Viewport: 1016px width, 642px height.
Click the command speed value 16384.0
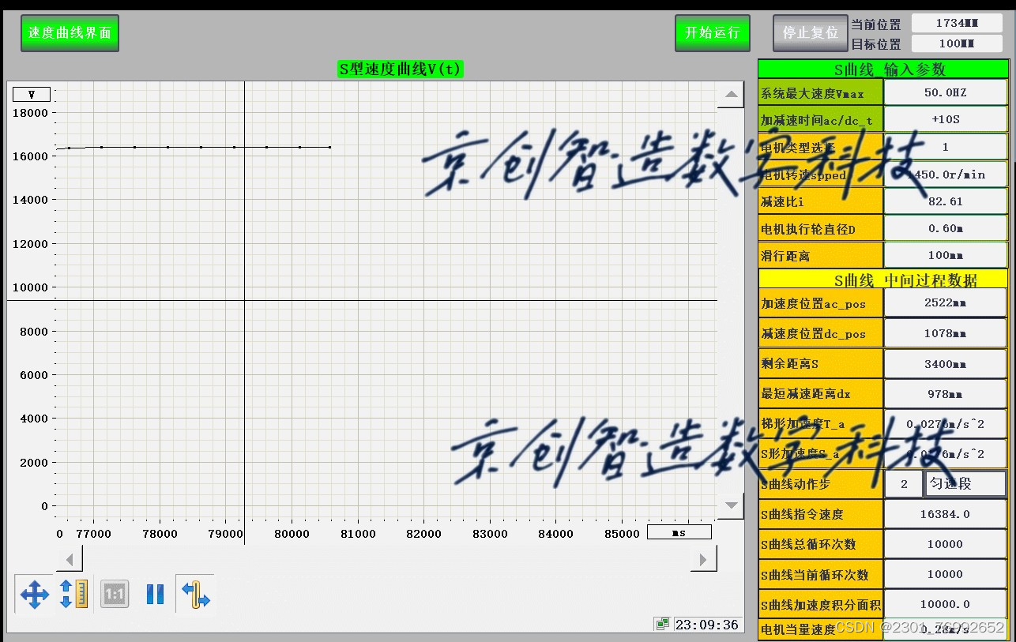click(x=946, y=514)
